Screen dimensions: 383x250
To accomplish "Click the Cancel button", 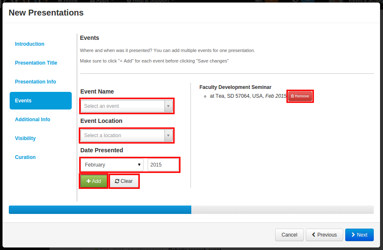I will 289,235.
